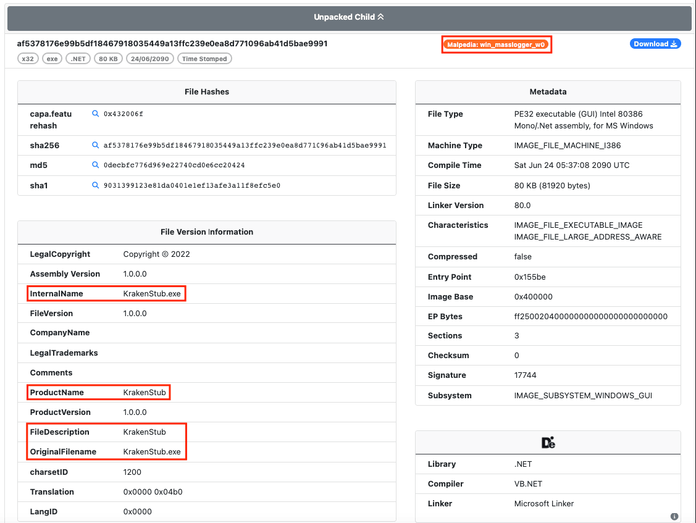Click the 24/06/2090 date tag
Screen dimensions: 696x523
click(150, 59)
